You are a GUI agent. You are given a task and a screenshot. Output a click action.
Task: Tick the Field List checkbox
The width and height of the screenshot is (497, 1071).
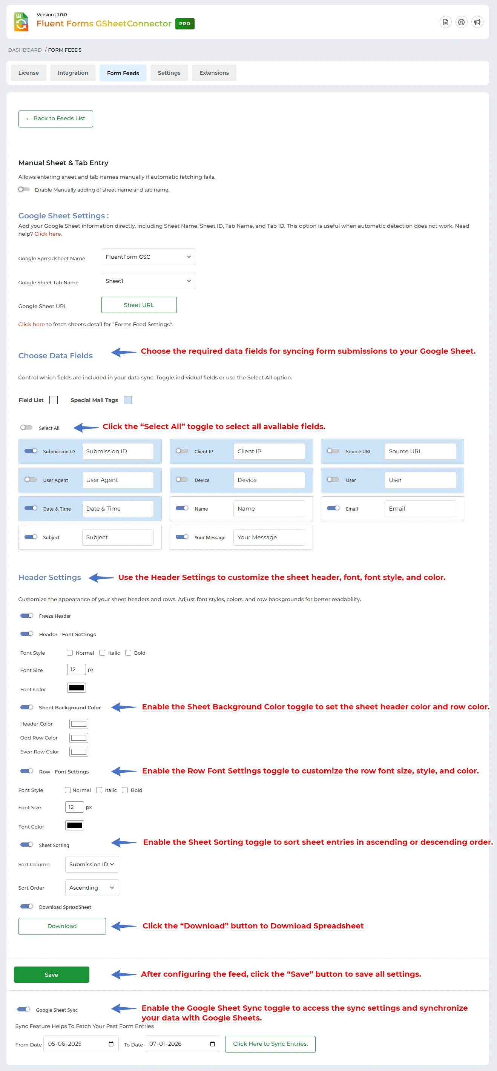[x=53, y=400]
